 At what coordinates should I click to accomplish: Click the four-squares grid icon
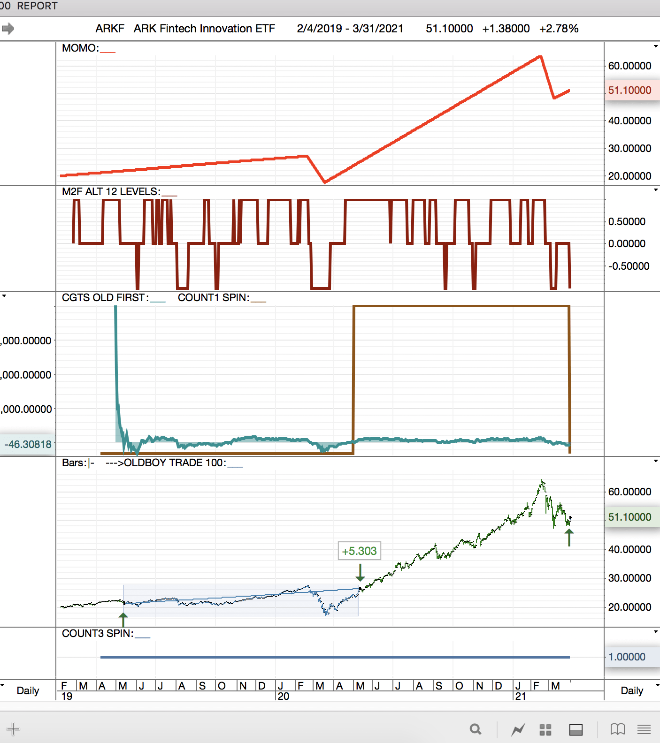545,729
